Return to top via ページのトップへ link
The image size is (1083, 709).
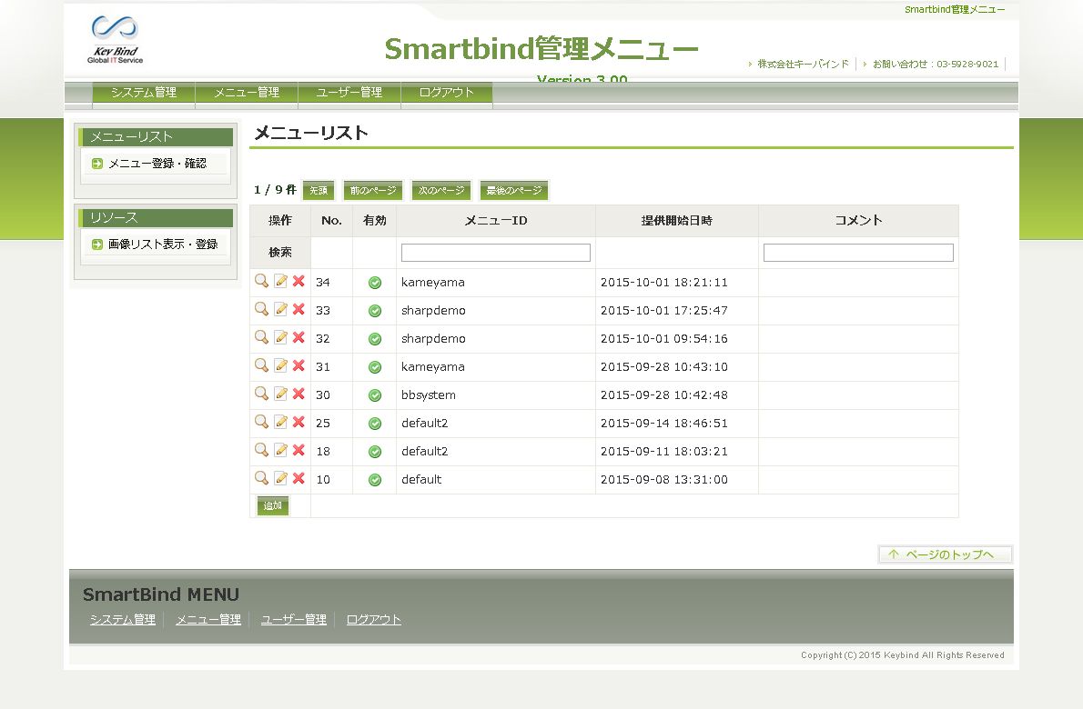click(946, 554)
